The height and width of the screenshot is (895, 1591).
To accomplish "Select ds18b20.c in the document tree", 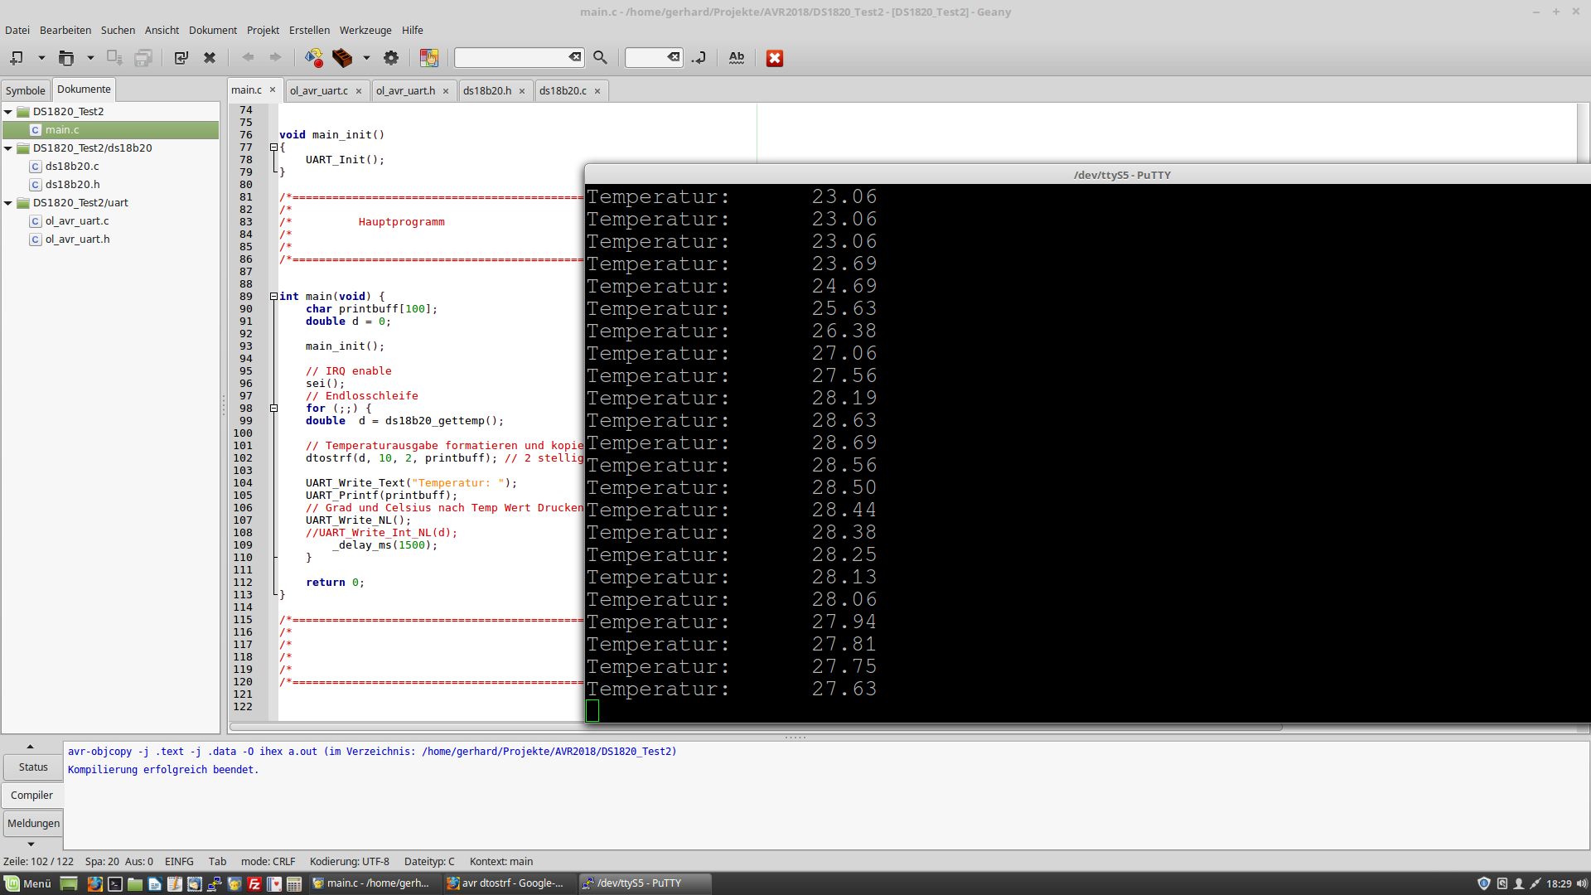I will 72,166.
